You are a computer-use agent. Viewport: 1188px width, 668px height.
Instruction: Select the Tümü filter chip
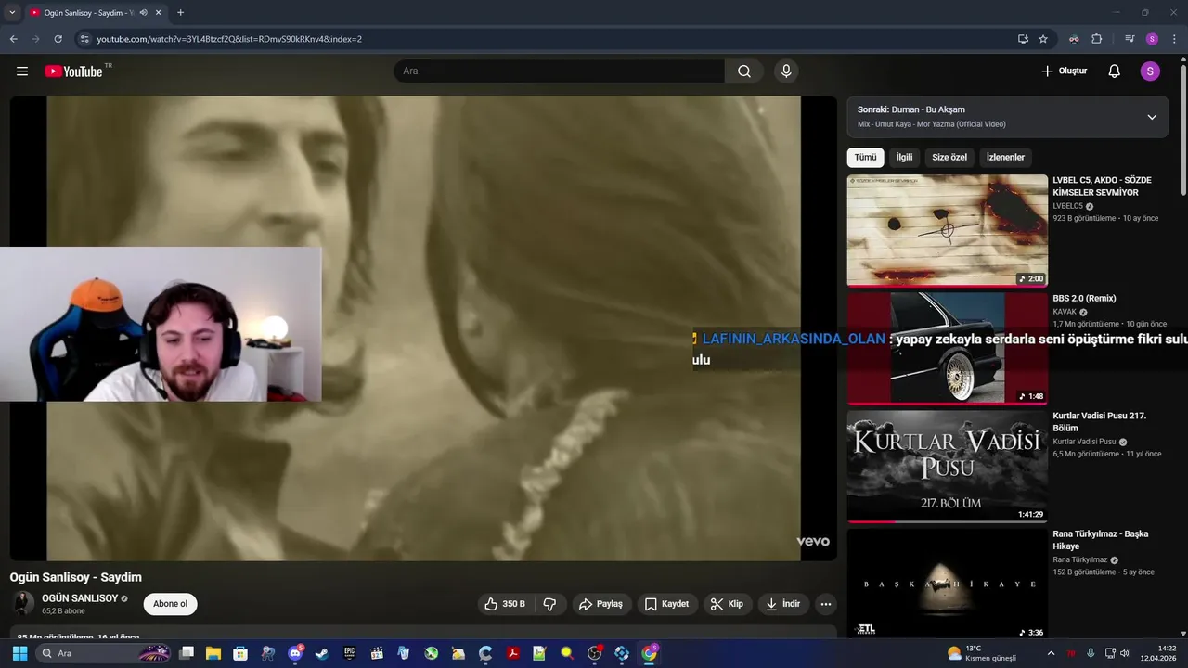(x=865, y=157)
